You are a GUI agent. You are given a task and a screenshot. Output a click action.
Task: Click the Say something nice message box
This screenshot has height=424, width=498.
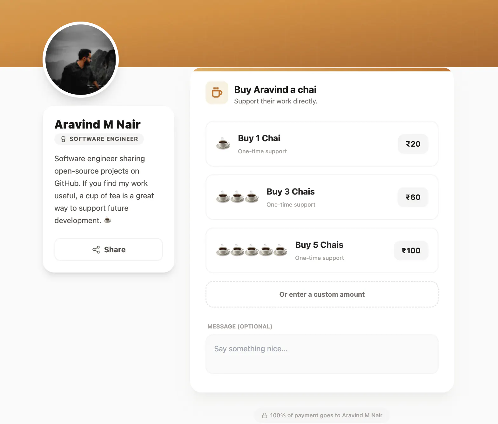tap(322, 354)
